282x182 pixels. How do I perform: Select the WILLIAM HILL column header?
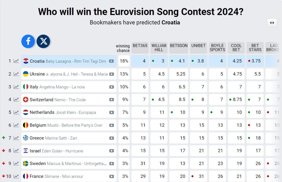pyautogui.click(x=159, y=48)
